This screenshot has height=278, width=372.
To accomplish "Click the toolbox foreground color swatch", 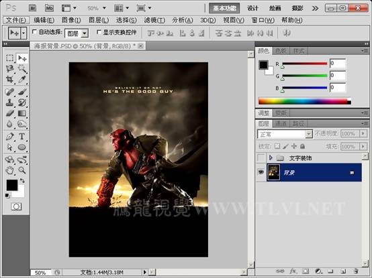I will point(12,185).
